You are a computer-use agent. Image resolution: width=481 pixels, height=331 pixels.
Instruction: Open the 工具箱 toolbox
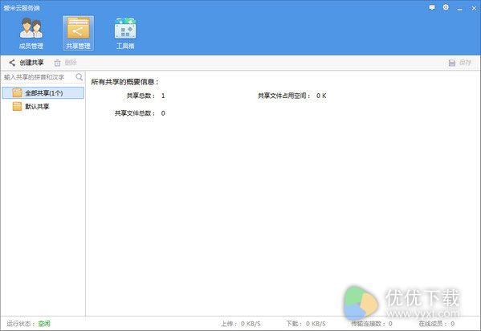[125, 33]
